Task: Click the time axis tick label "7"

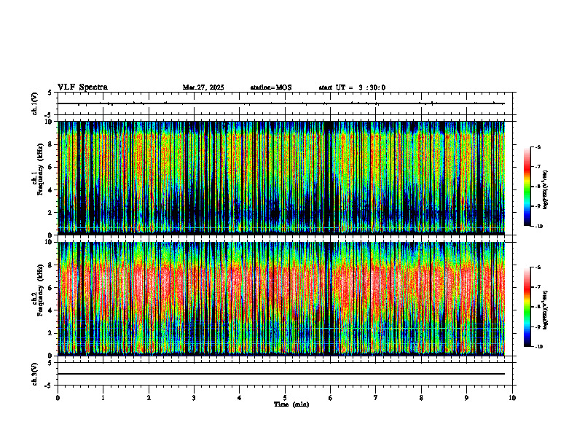Action: 376,398
